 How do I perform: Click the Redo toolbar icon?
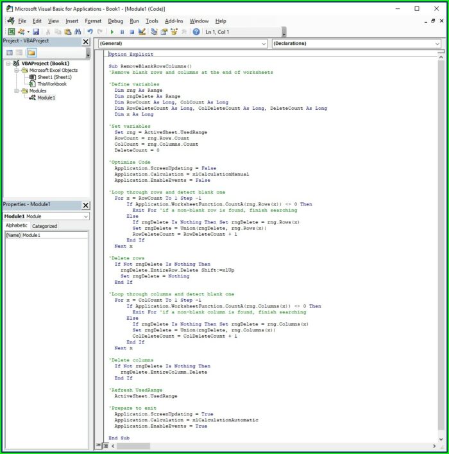[x=100, y=32]
